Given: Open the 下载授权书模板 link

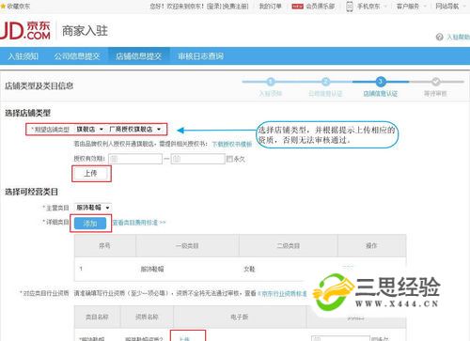Looking at the screenshot, I should (232, 144).
